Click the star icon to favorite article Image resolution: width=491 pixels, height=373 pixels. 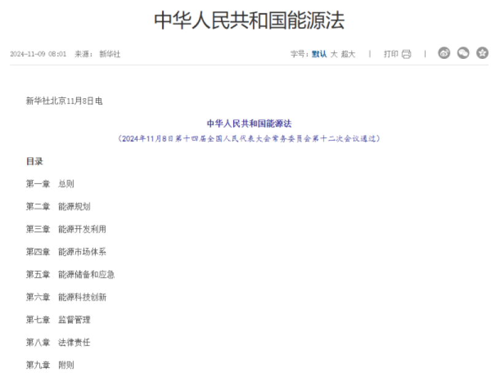tap(482, 54)
